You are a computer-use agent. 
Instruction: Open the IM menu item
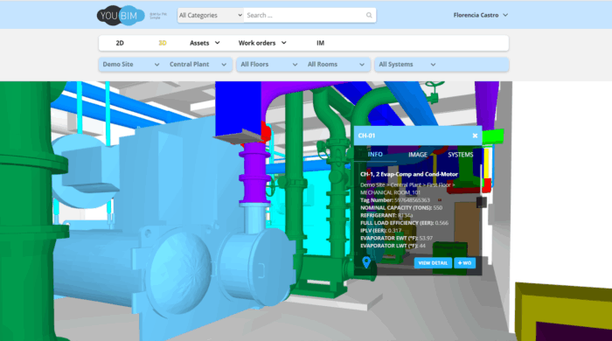[320, 43]
